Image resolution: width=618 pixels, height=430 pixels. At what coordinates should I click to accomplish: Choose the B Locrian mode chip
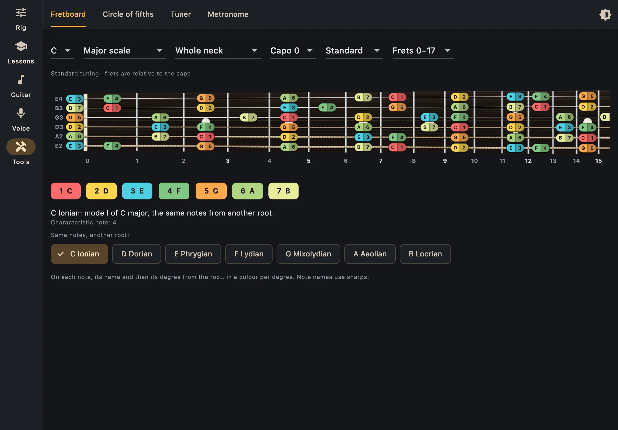pos(425,254)
